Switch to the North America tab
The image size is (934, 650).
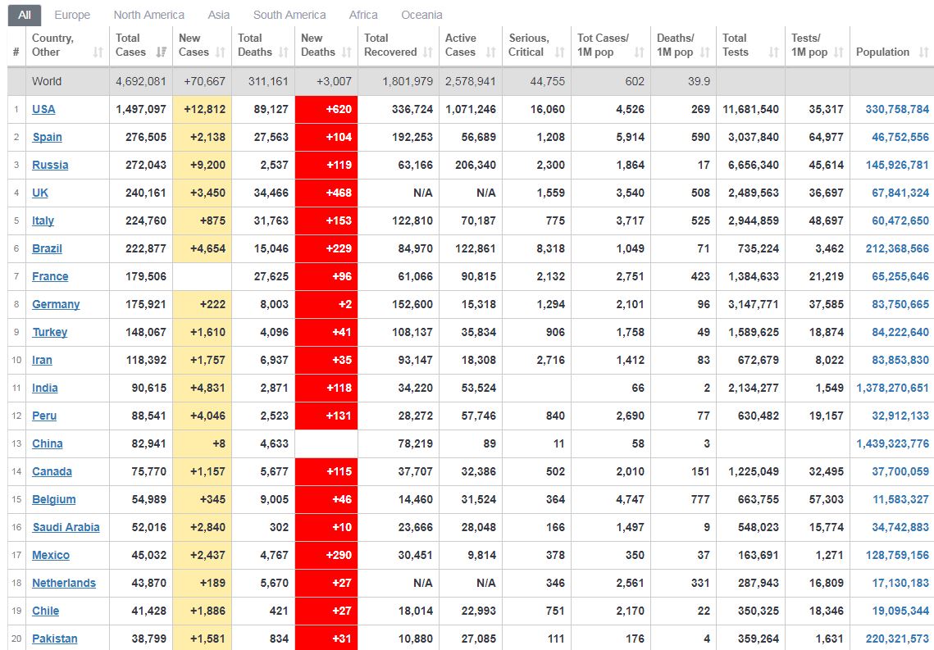pyautogui.click(x=149, y=15)
